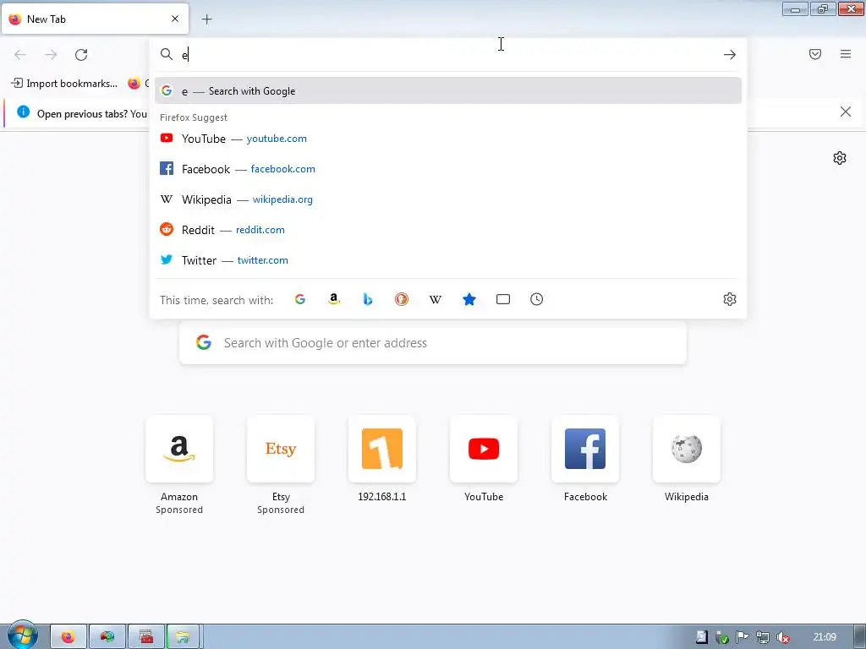The height and width of the screenshot is (649, 866).
Task: Click the Go arrow in address bar
Action: (x=730, y=55)
